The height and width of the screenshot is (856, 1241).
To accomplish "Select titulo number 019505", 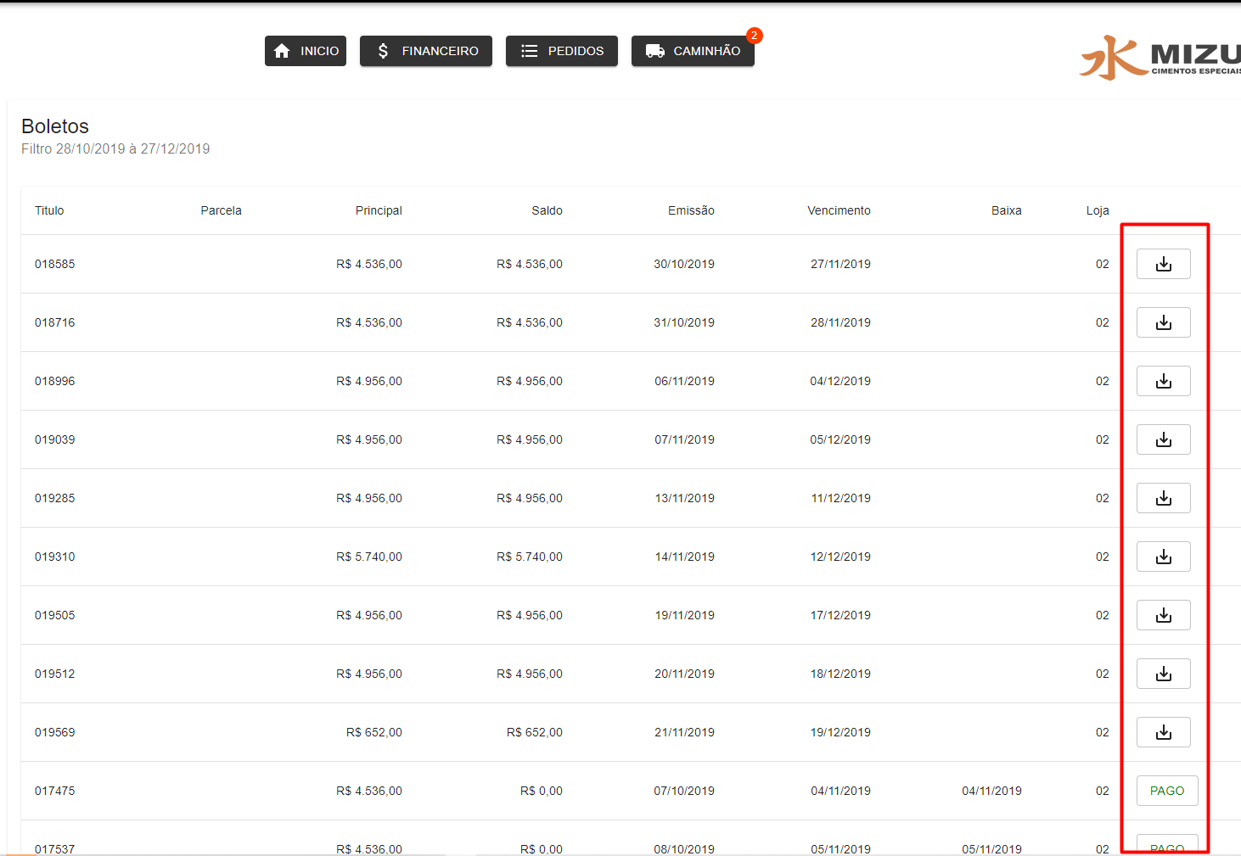I will point(54,615).
